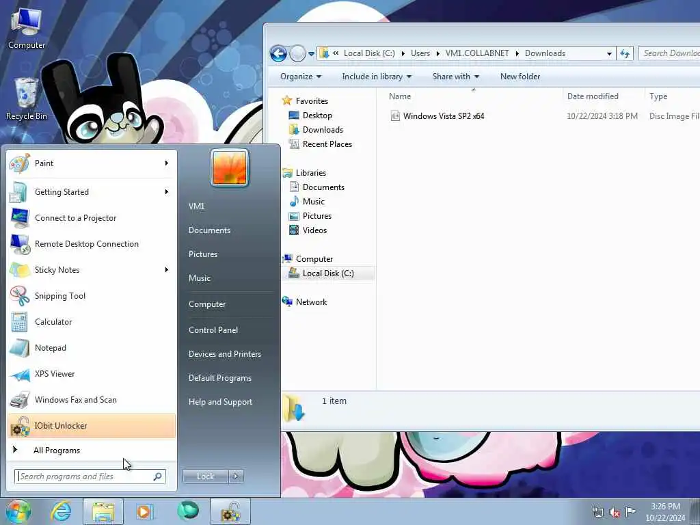Open address bar history dropdown
Image resolution: width=700 pixels, height=525 pixels.
[609, 53]
